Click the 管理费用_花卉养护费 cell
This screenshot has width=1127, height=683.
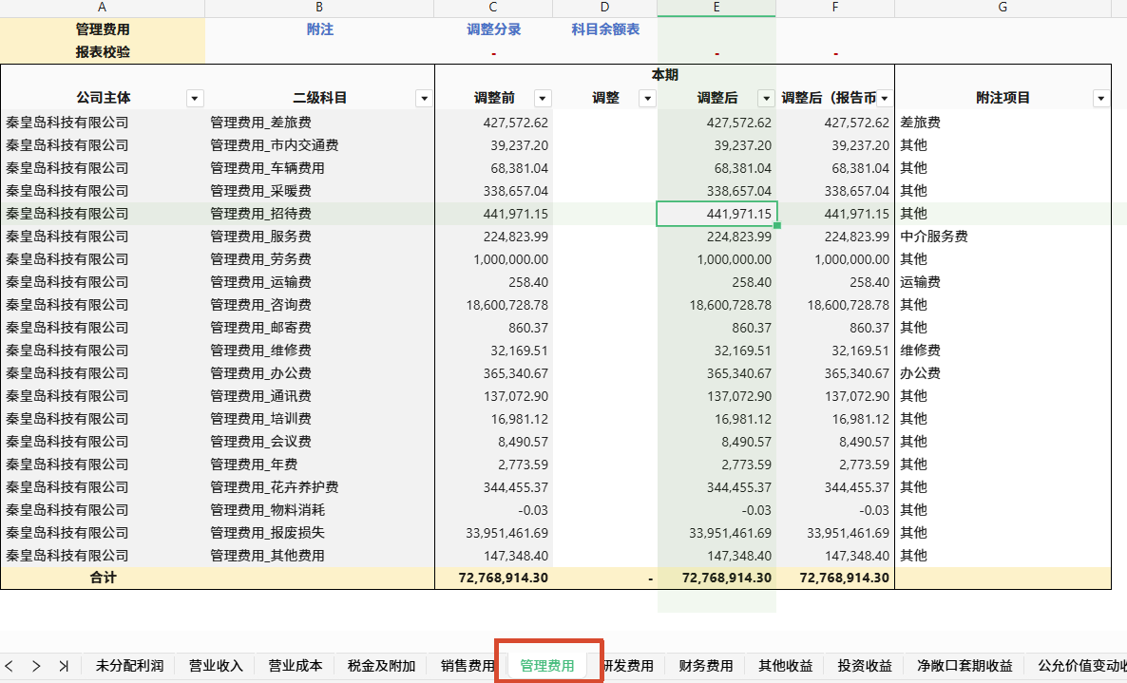(x=320, y=487)
